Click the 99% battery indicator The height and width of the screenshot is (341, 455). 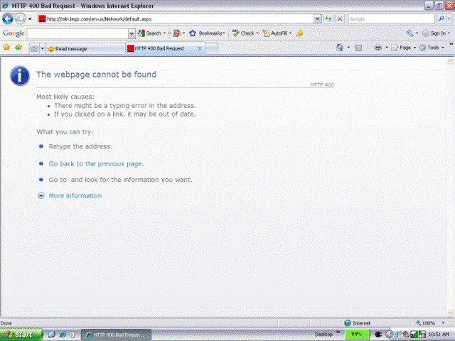(x=357, y=334)
